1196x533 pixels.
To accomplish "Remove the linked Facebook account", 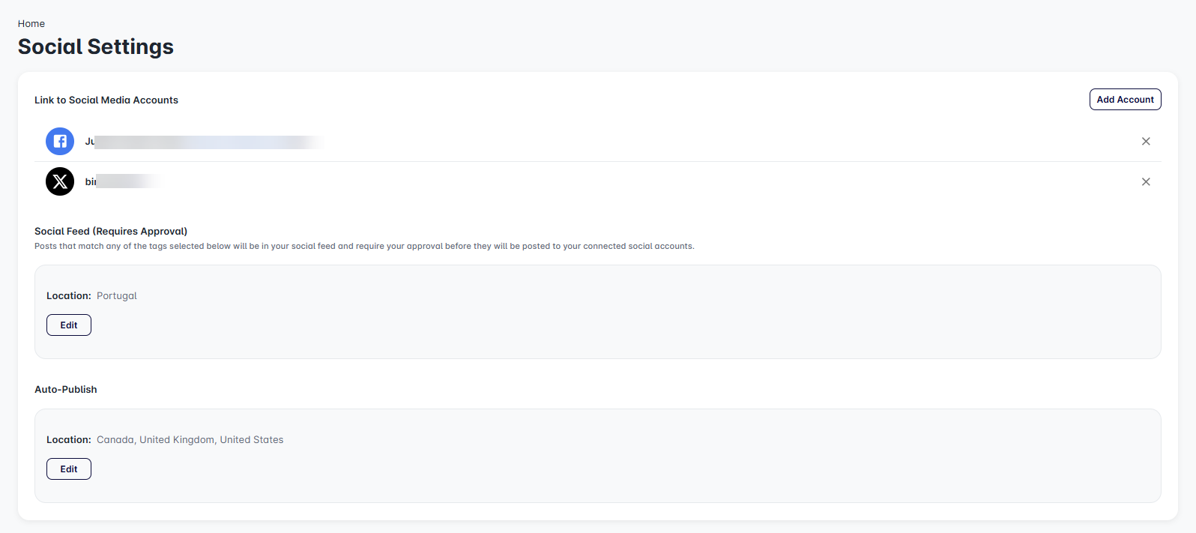I will click(1145, 141).
